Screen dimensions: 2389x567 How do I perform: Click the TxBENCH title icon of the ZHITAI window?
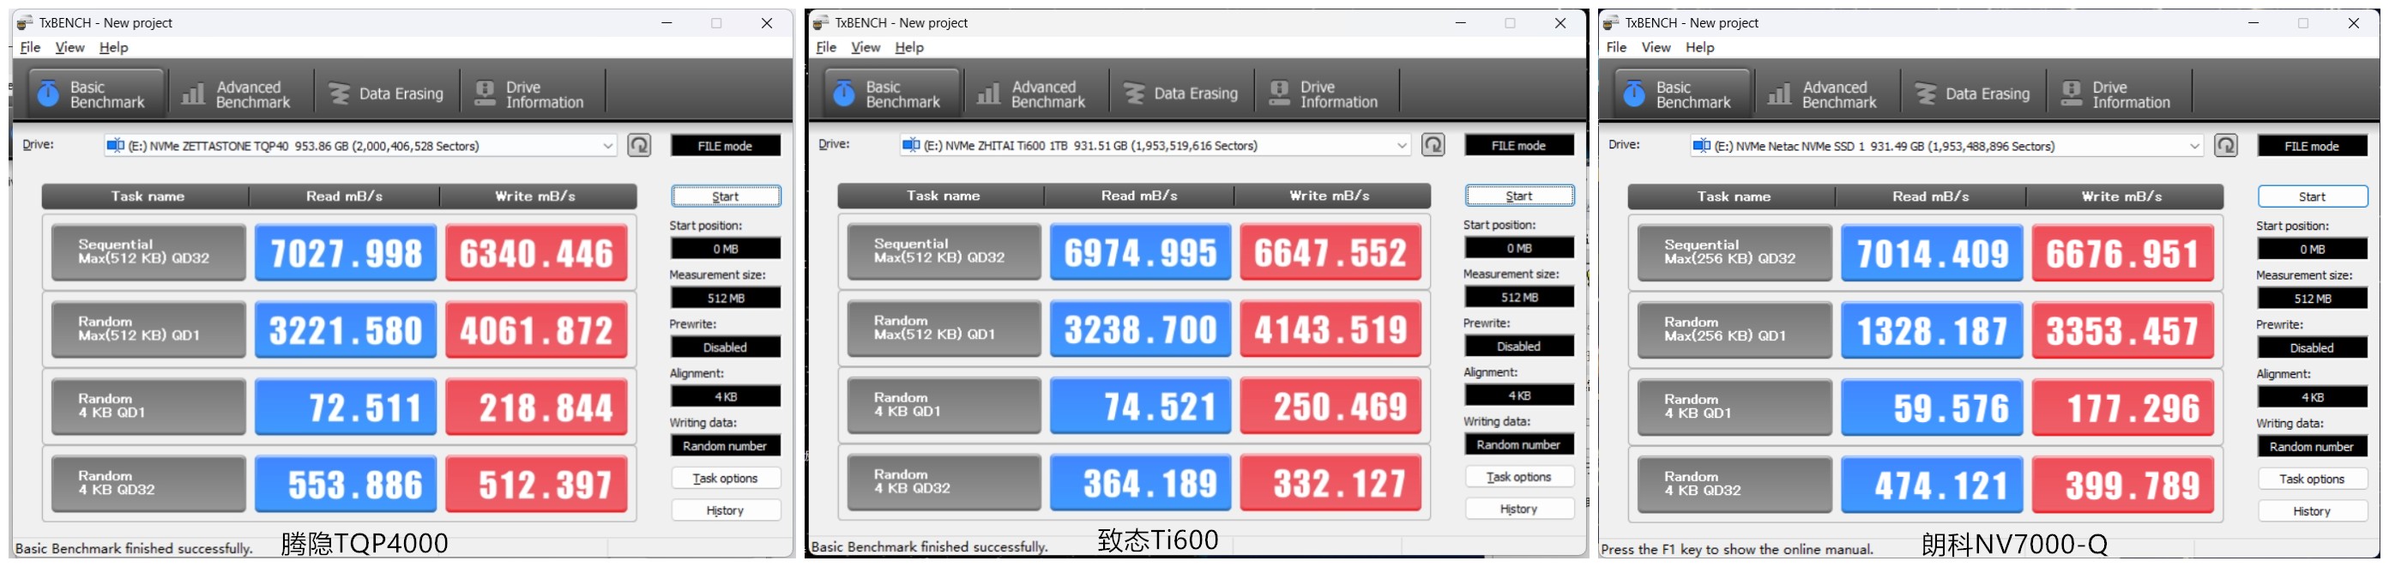[x=821, y=22]
